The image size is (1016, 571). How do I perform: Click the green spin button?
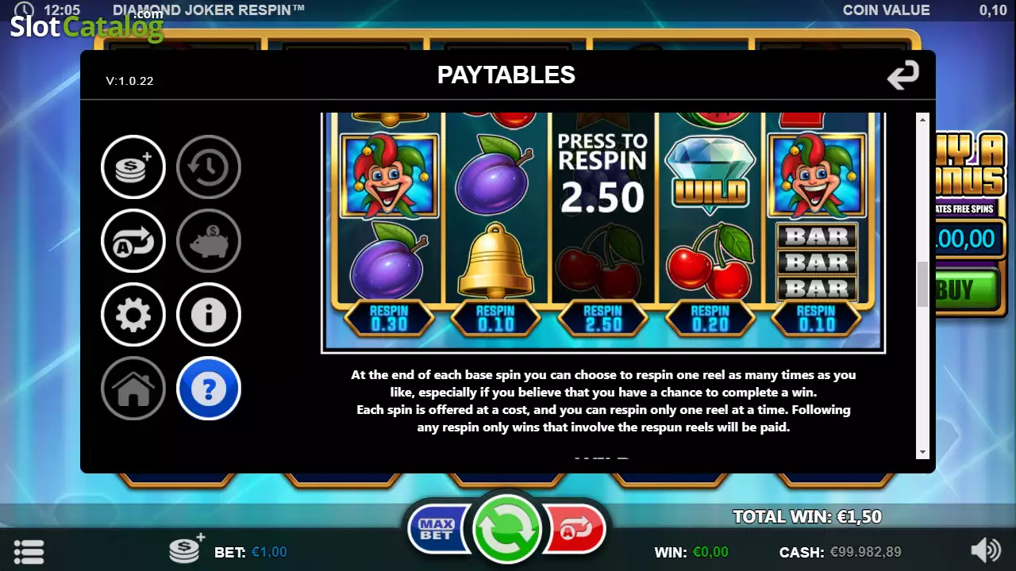506,527
